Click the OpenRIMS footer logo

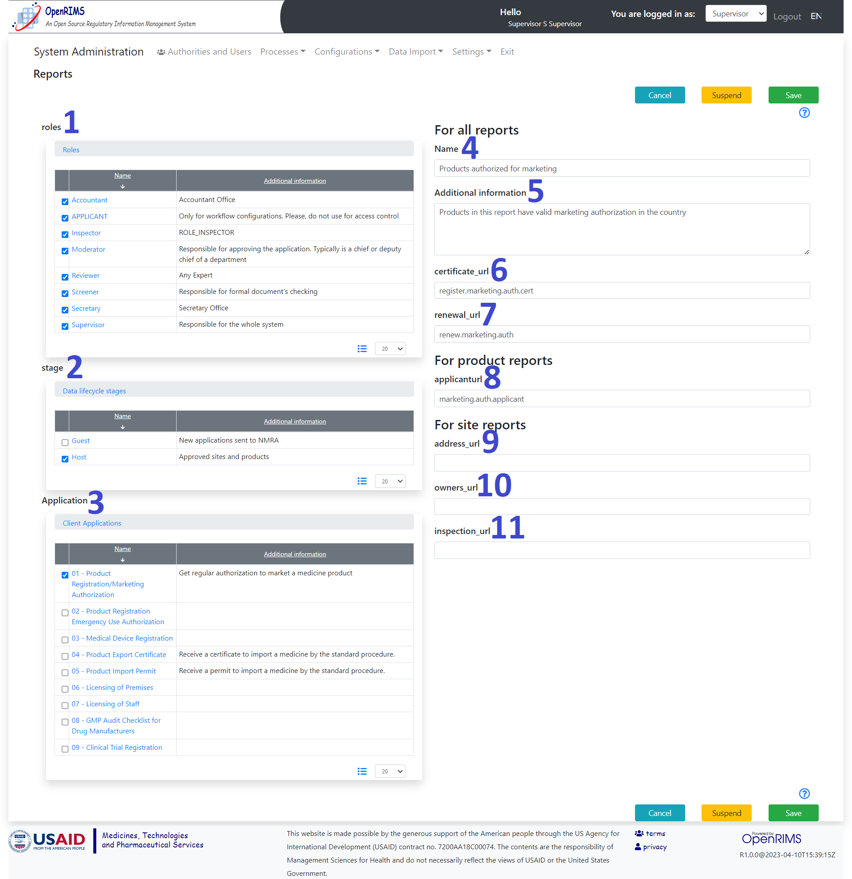pyautogui.click(x=771, y=838)
